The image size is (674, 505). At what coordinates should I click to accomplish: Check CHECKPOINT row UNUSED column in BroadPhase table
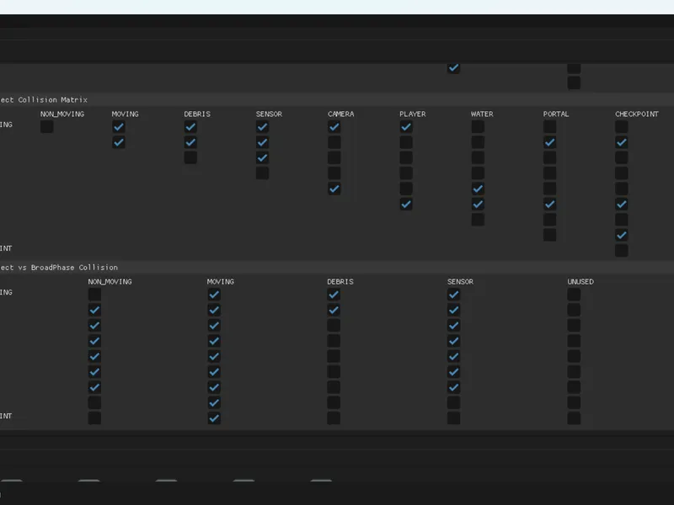pos(574,418)
